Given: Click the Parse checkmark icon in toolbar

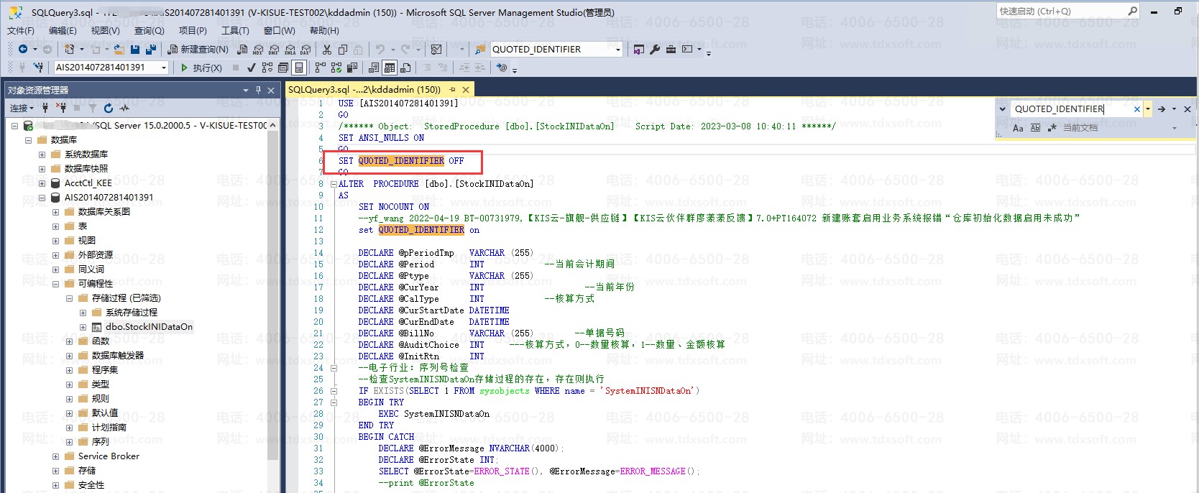Looking at the screenshot, I should (251, 68).
